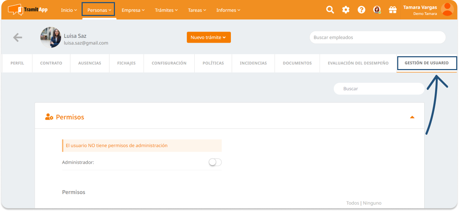
Task: Click the TramitApp logo
Action: click(x=27, y=10)
